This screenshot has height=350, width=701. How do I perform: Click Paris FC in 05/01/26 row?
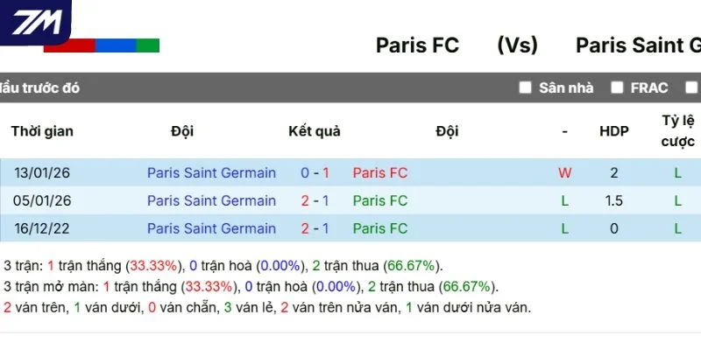click(380, 200)
